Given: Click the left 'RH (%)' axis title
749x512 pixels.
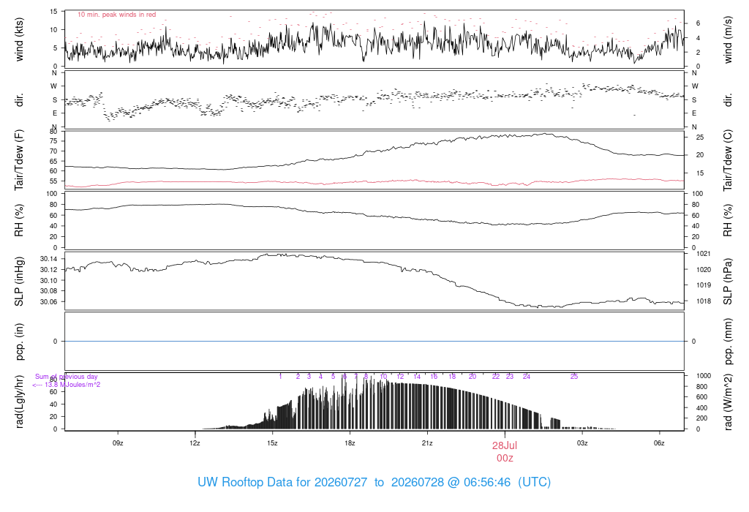Looking at the screenshot, I should pos(19,220).
